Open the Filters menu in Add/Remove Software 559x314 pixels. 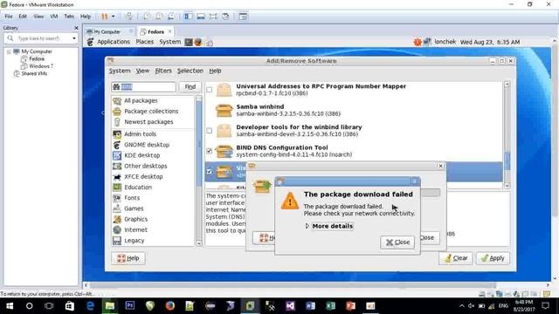163,71
